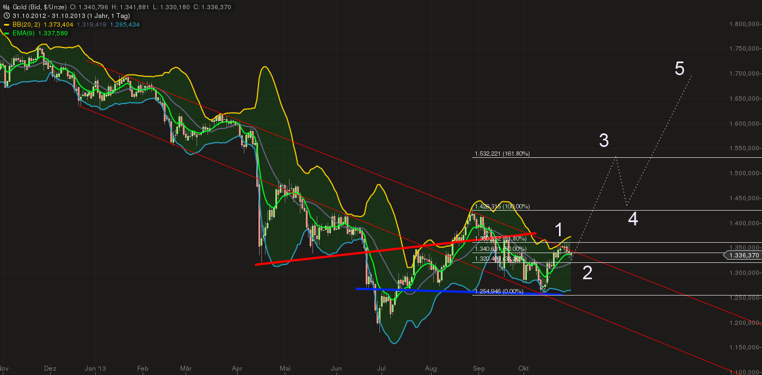
Task: Click the green EMA indicator line marker
Action: (7, 33)
